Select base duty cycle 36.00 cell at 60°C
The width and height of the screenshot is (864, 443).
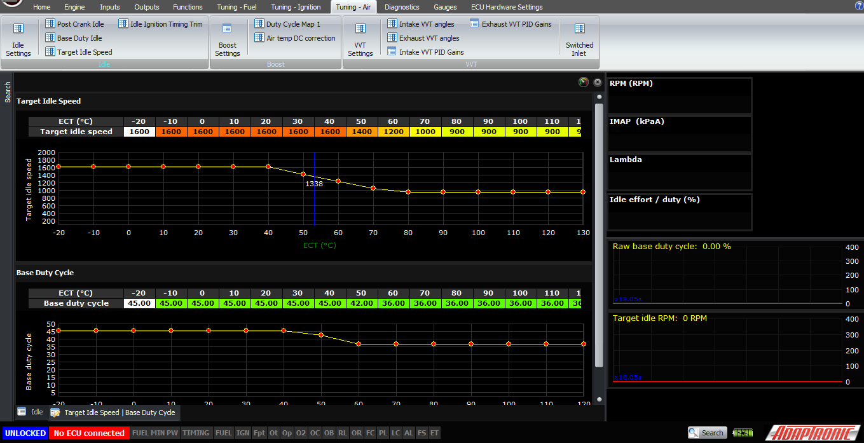coord(394,303)
